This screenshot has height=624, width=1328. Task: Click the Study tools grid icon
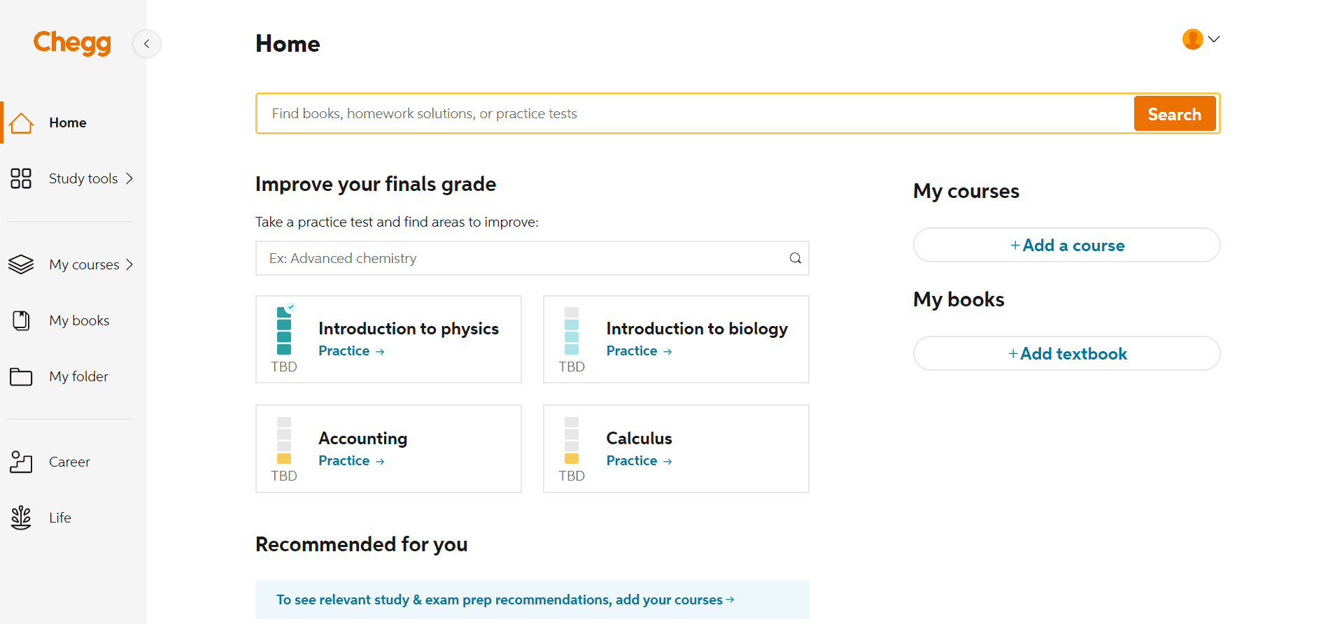point(21,178)
